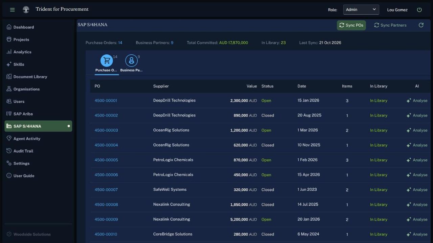Screen dimensions: 433x243
Task: Switch to the Business Partners tab
Action: pos(131,63)
